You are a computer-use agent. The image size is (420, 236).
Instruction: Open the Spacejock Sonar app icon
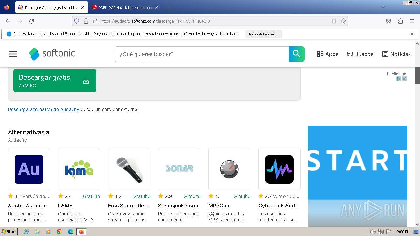(x=179, y=169)
